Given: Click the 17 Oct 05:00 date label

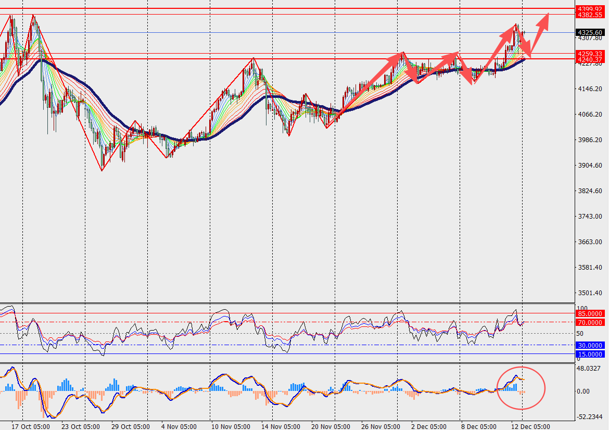Looking at the screenshot, I should (x=30, y=426).
